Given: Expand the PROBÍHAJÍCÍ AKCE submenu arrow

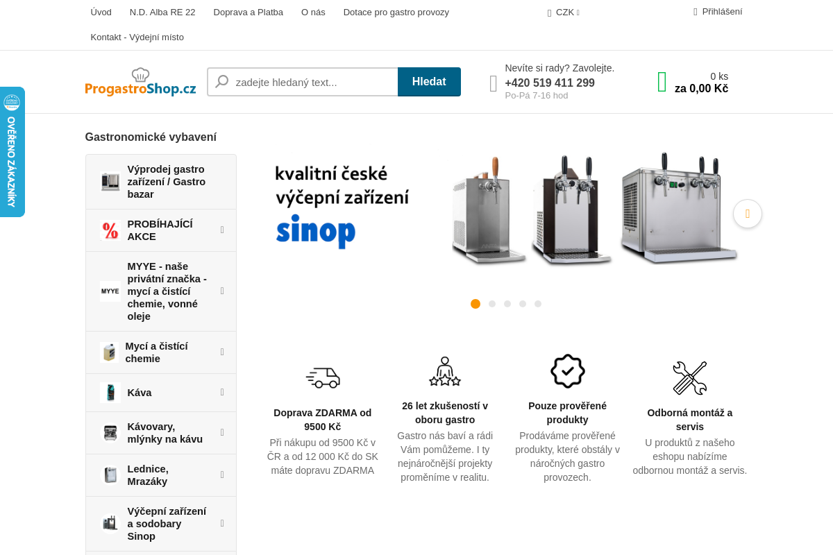Looking at the screenshot, I should [x=222, y=230].
